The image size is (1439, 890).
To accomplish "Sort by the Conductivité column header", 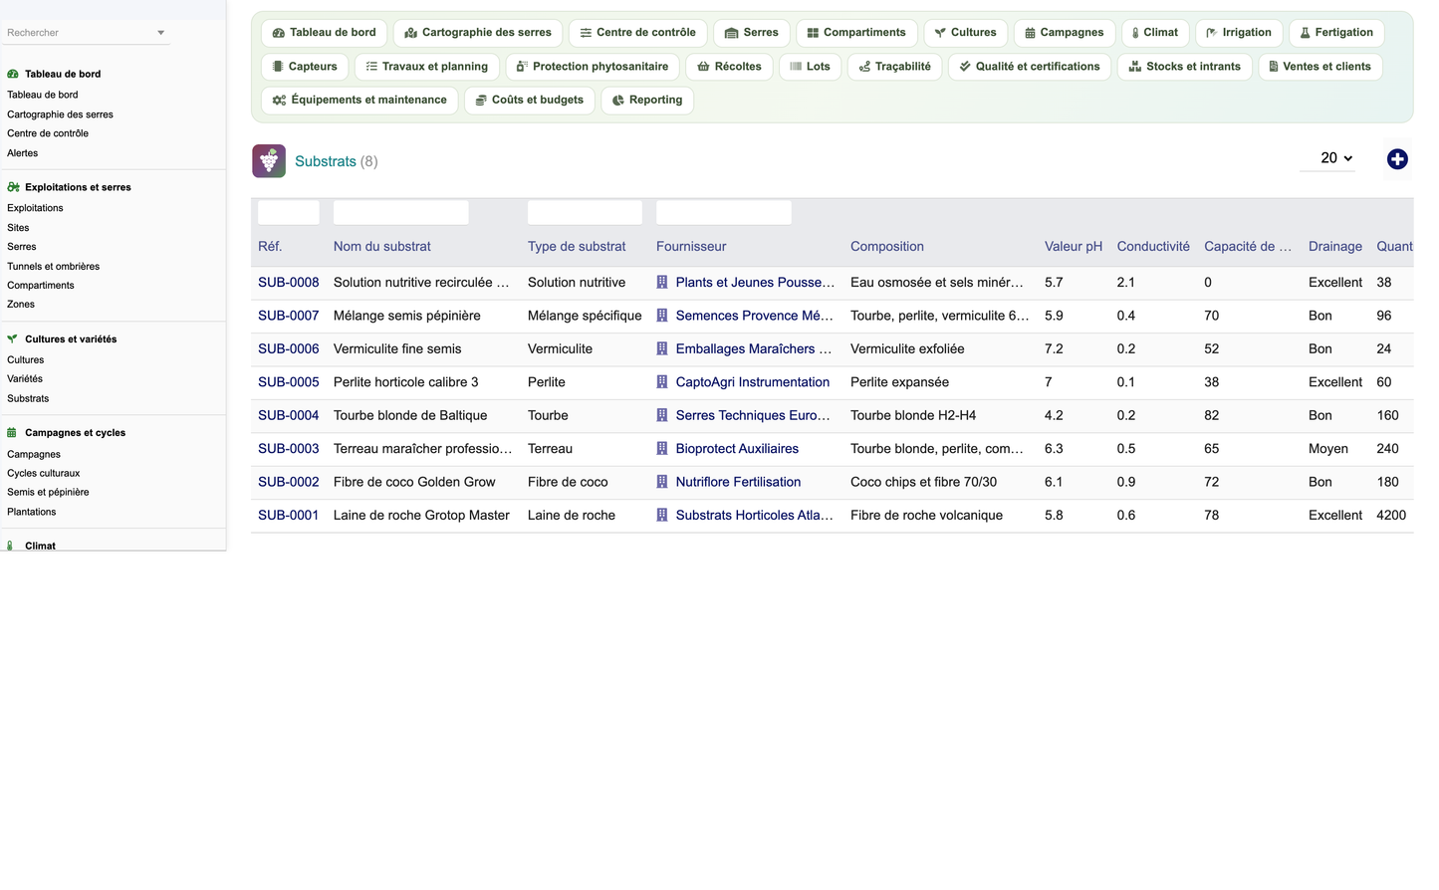I will point(1153,247).
